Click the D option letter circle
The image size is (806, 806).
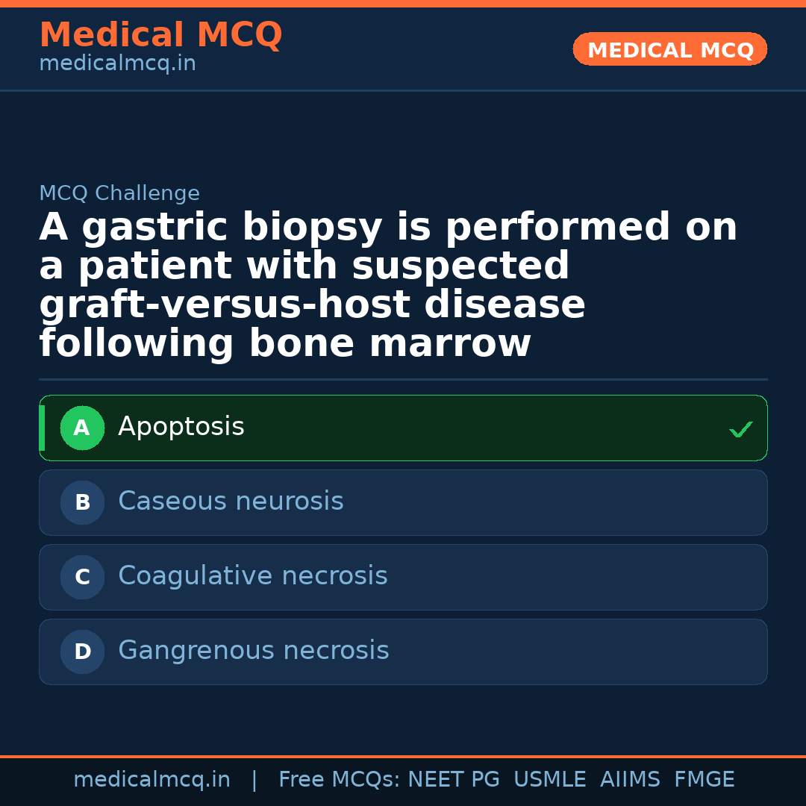pos(82,652)
